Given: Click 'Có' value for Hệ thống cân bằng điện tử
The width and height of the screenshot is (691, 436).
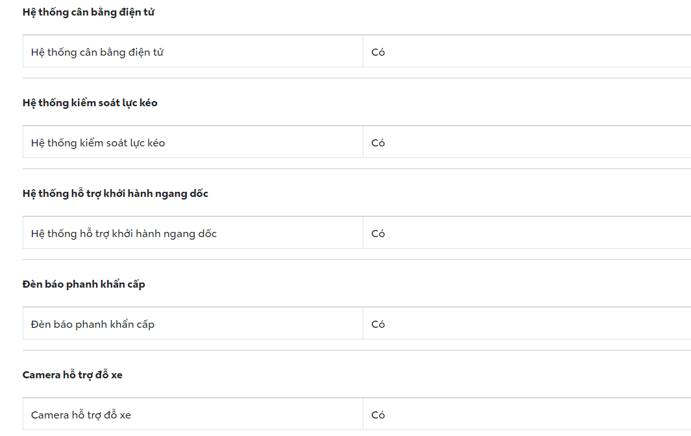Looking at the screenshot, I should tap(378, 52).
